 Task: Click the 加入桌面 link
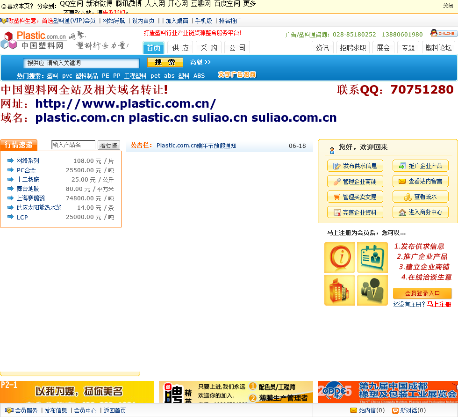pyautogui.click(x=177, y=21)
